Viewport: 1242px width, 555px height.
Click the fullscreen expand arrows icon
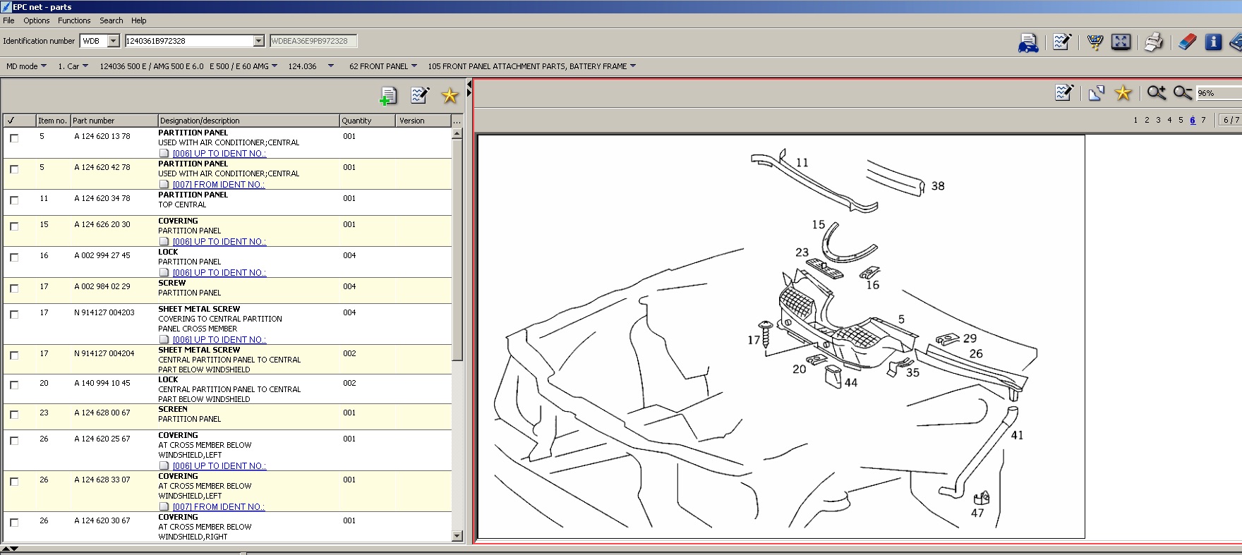click(x=1121, y=42)
